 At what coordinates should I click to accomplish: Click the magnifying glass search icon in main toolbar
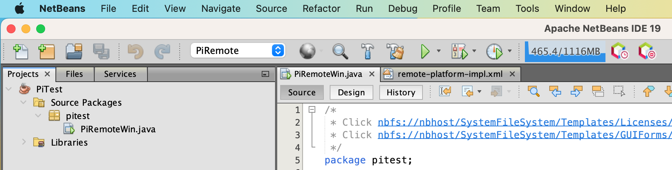(340, 51)
